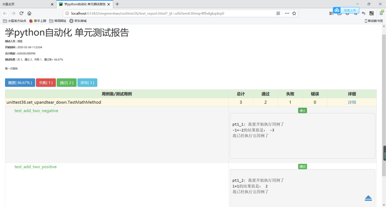Bookmark this page with star icon

coord(294,13)
